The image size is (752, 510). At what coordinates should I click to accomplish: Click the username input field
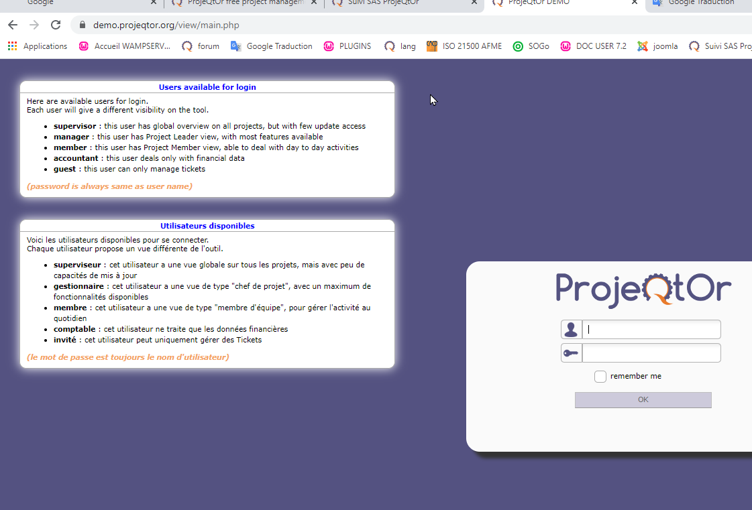tap(651, 329)
